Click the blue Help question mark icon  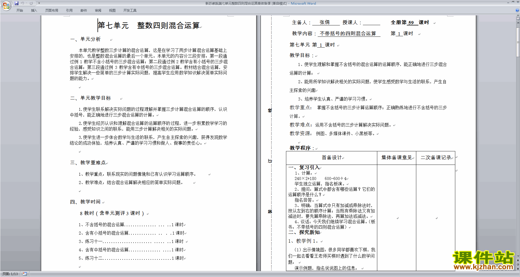[517, 10]
